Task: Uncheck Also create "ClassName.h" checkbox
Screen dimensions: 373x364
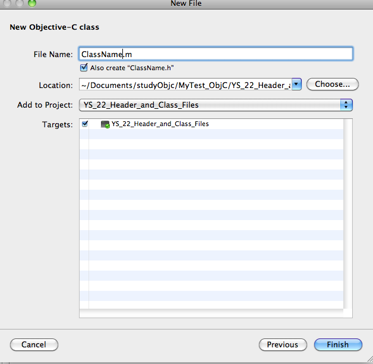Action: (84, 68)
